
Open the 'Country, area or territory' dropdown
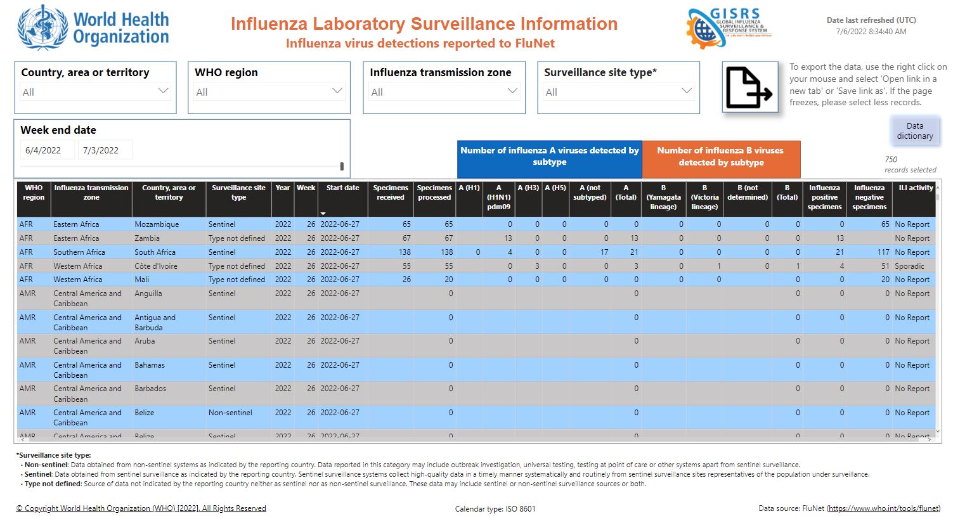pos(95,91)
